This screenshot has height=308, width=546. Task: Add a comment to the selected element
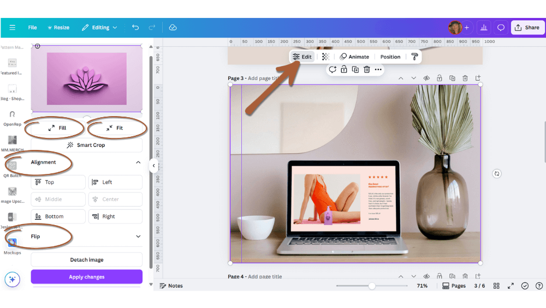tap(333, 70)
